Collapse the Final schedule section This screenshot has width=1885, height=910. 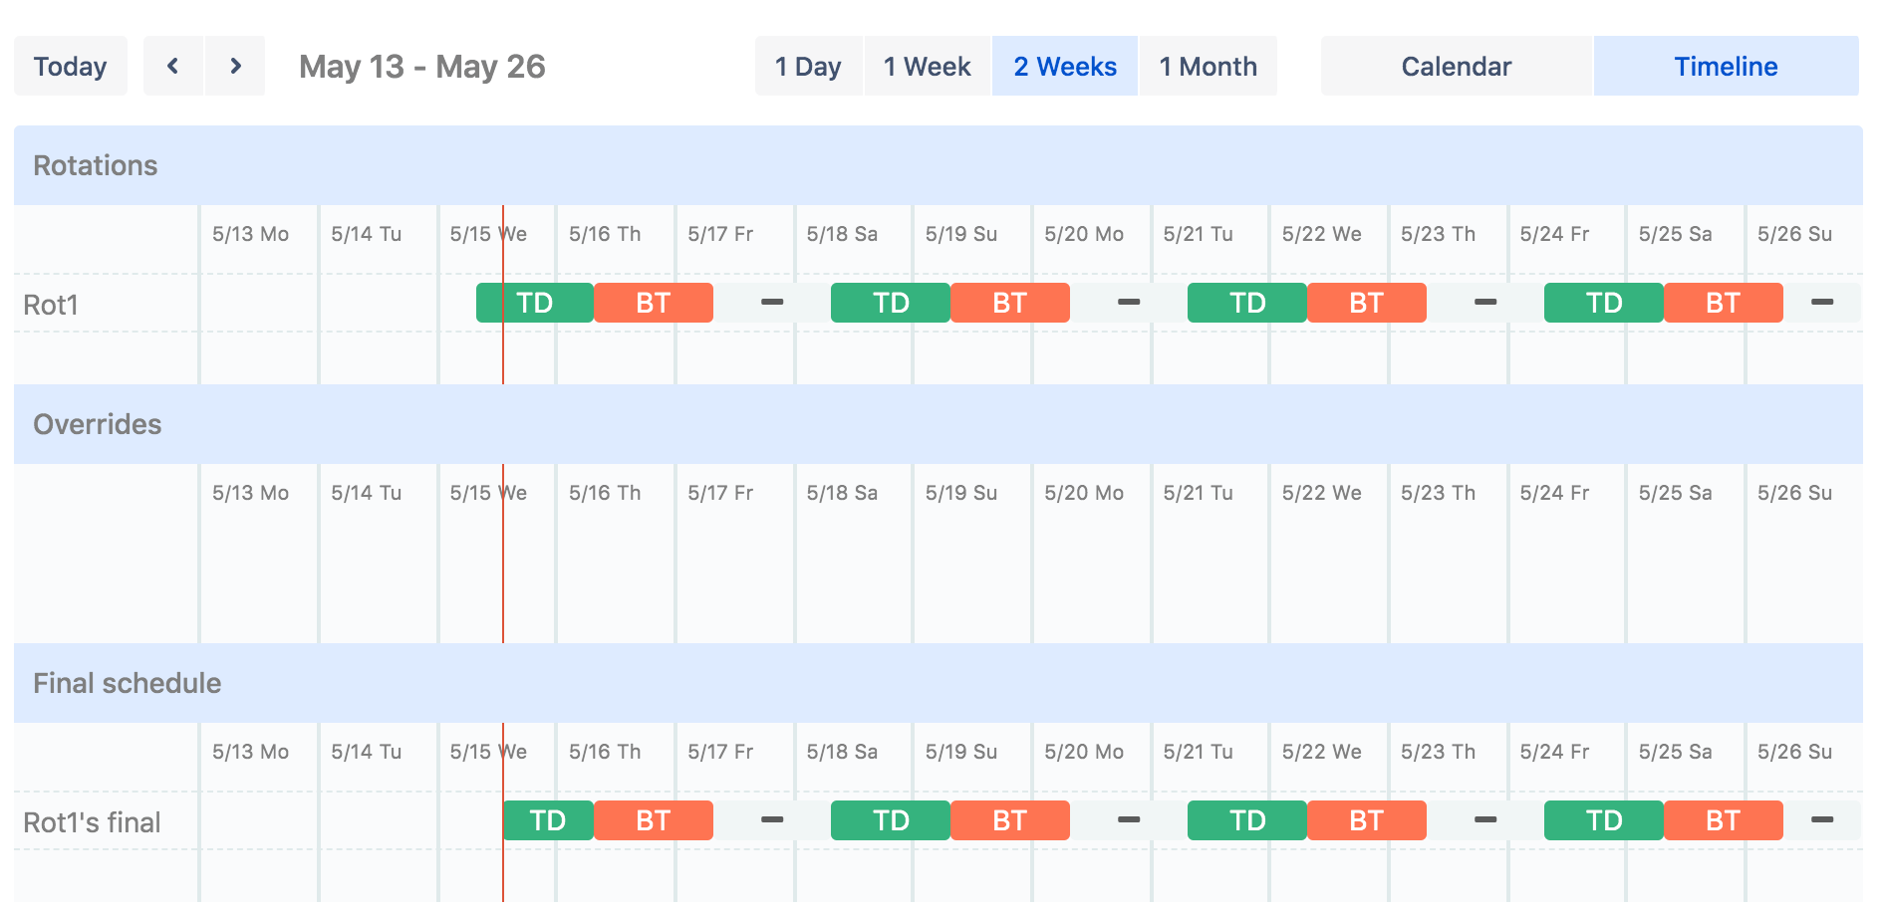coord(127,683)
